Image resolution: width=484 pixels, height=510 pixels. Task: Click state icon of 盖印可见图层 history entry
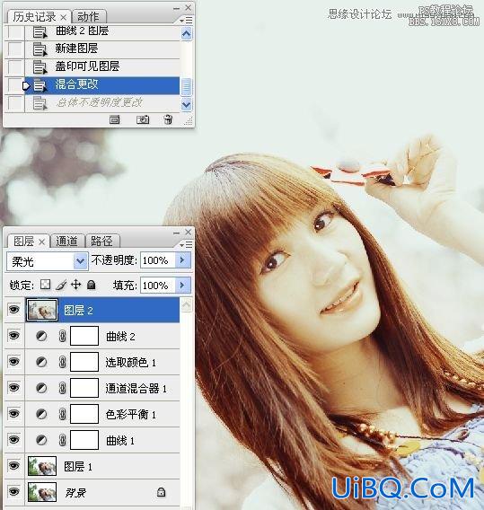point(40,66)
